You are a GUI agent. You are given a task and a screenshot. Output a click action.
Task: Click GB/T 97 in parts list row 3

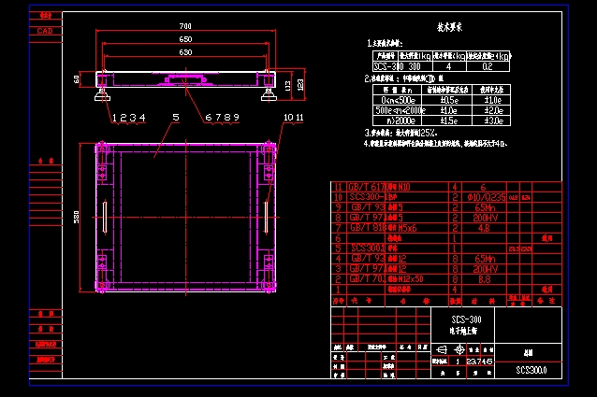368,269
